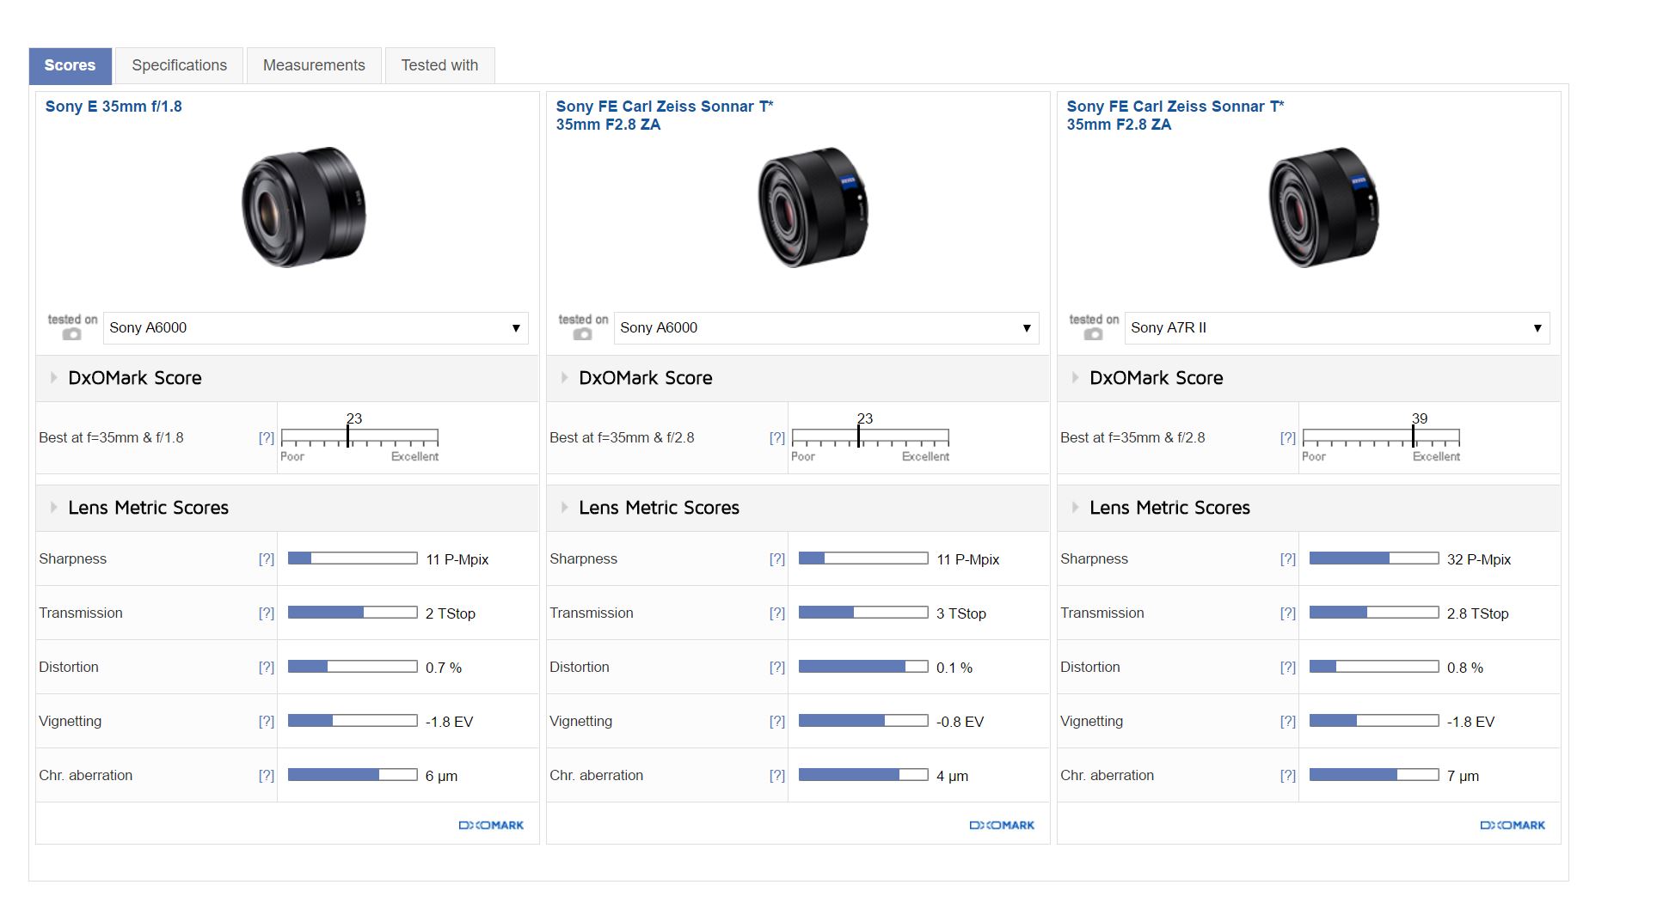
Task: Click the '7 µm' chromatic aberration value
Action: point(1463,776)
